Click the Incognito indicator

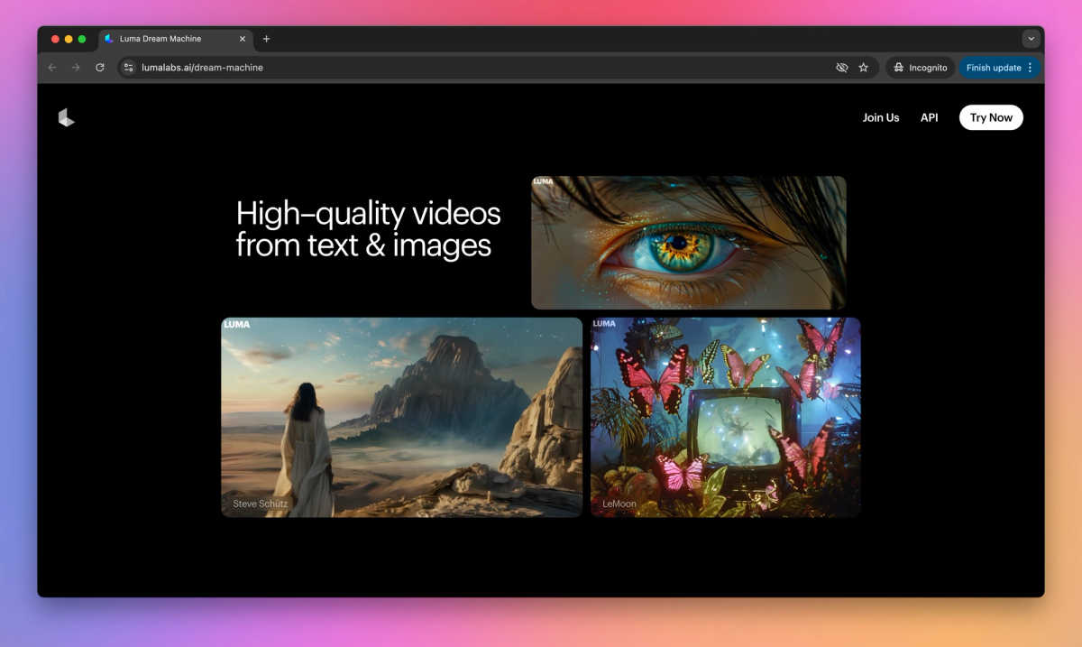click(x=920, y=68)
